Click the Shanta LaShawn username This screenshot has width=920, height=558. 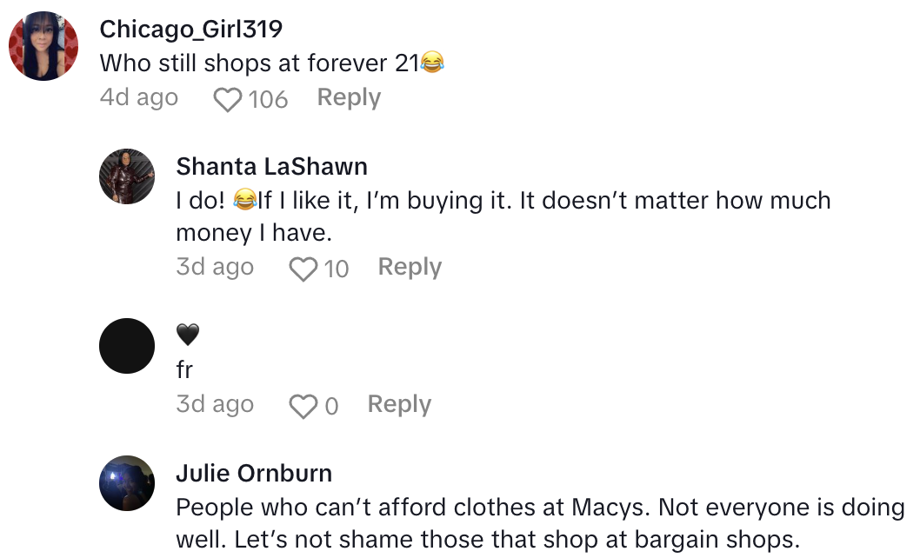click(x=271, y=166)
